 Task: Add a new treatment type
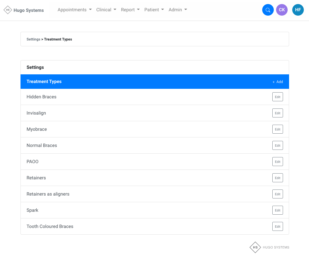278,82
